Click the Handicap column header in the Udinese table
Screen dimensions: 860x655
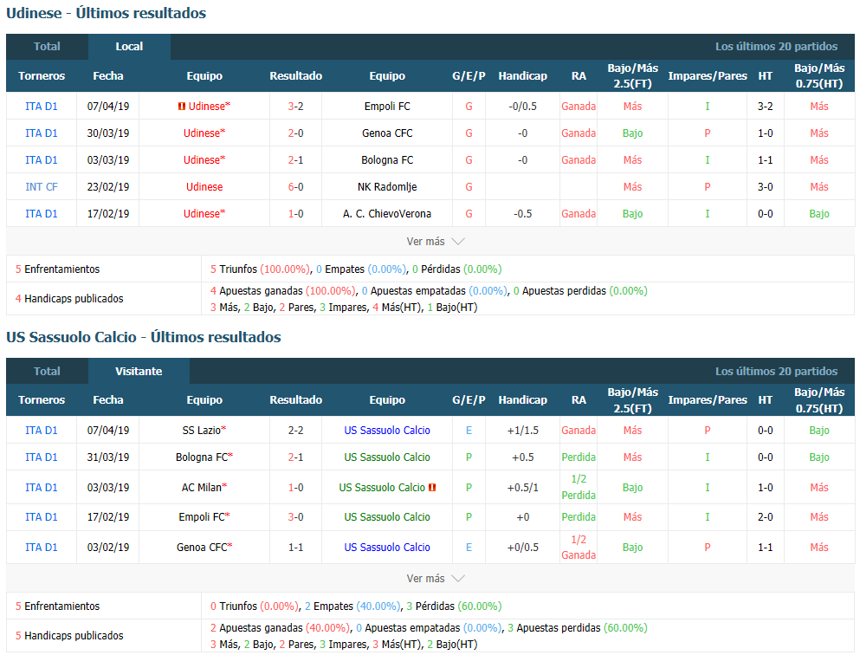coord(523,76)
